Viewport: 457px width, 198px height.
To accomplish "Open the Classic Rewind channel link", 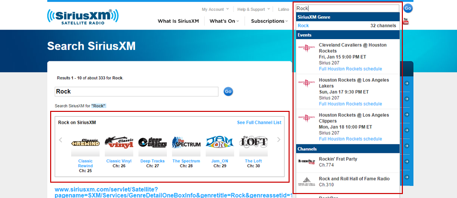I will (x=85, y=163).
